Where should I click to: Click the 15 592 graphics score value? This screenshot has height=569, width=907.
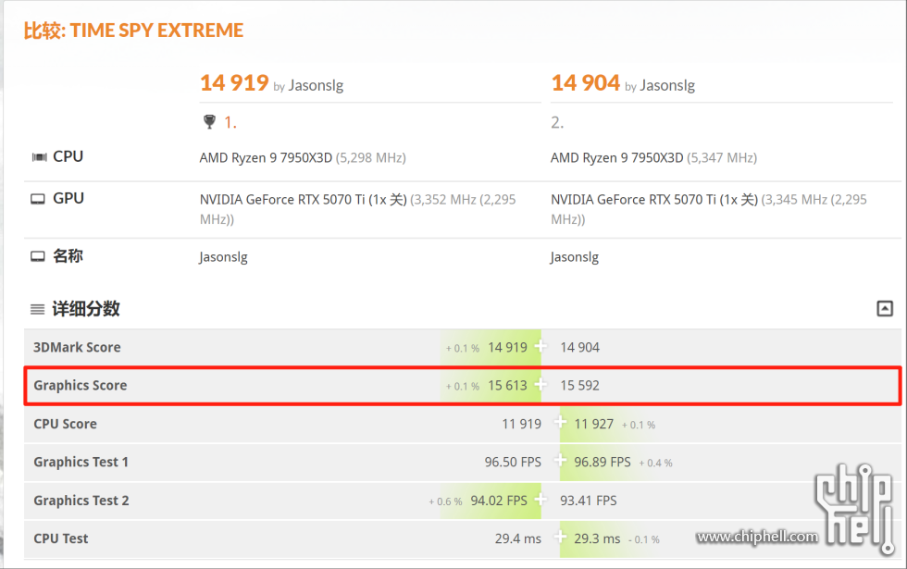pos(579,386)
